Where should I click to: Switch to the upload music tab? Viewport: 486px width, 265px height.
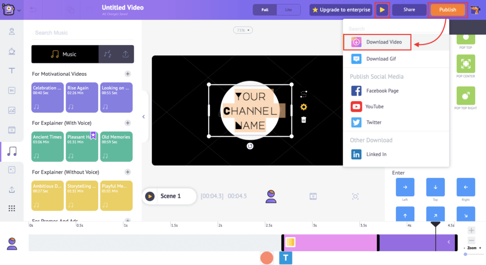pos(125,54)
